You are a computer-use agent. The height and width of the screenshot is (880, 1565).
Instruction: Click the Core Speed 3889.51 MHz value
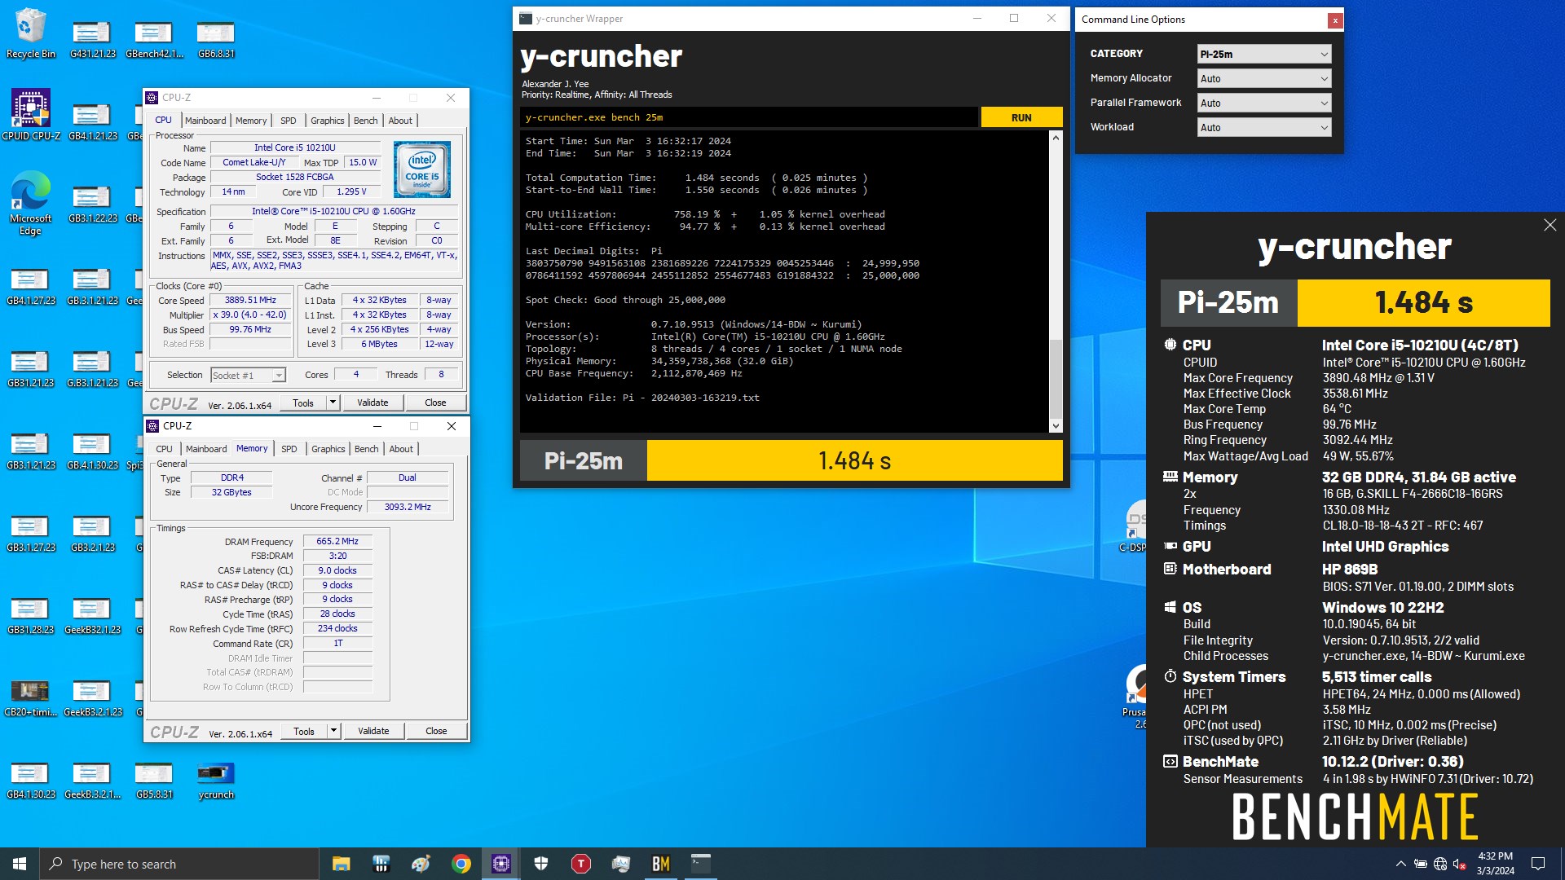(x=250, y=300)
